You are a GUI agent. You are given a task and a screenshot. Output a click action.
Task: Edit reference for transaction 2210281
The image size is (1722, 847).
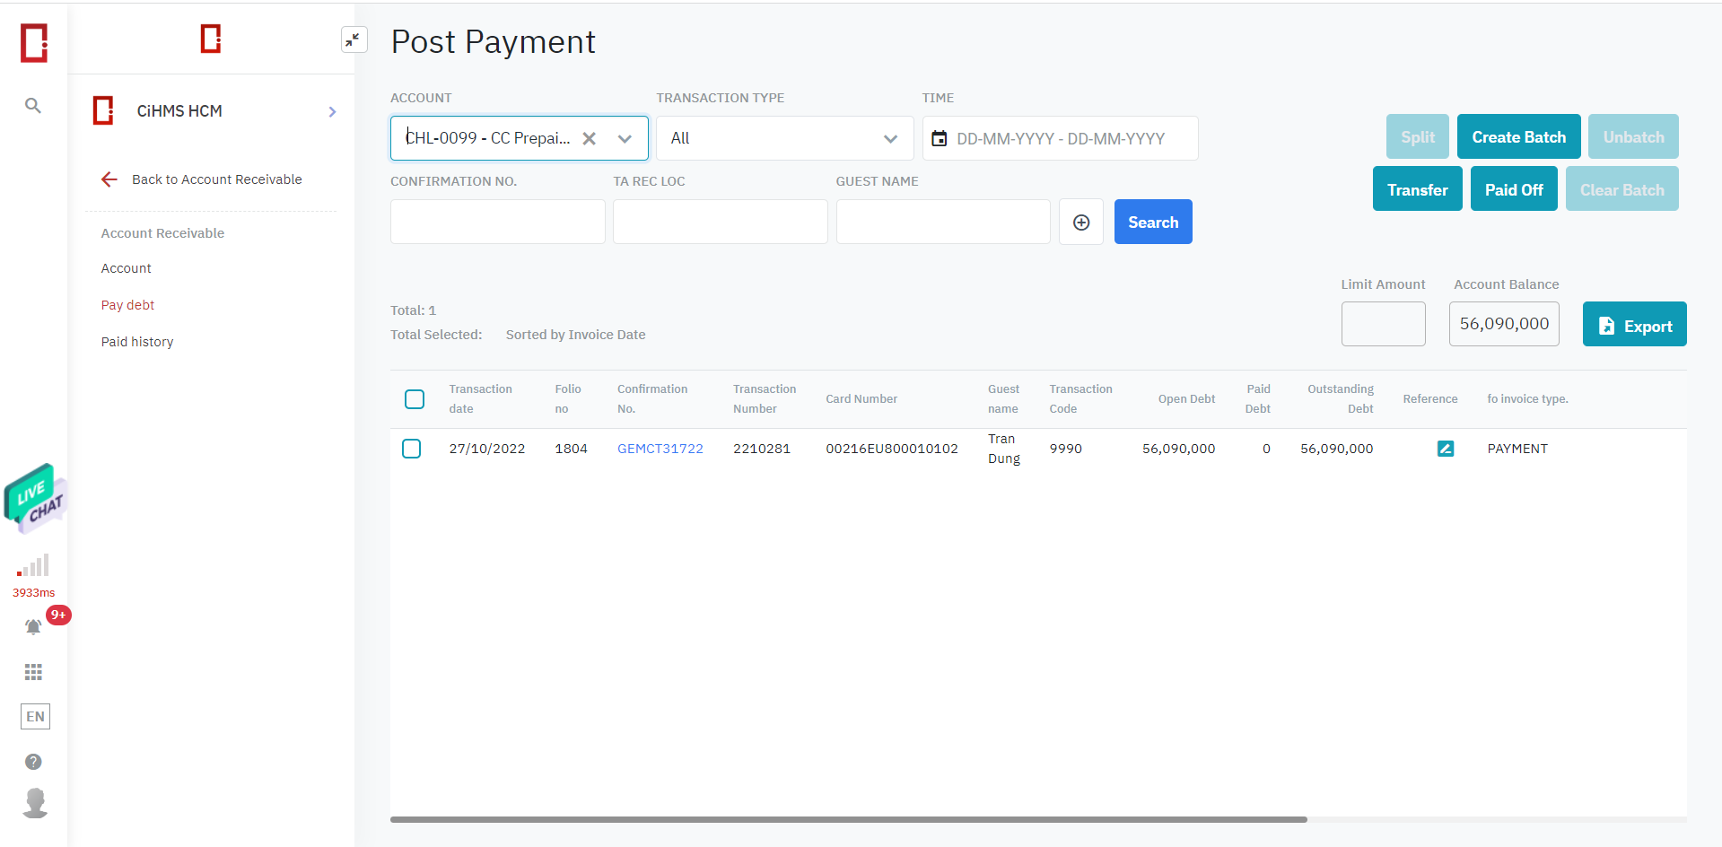1445,449
